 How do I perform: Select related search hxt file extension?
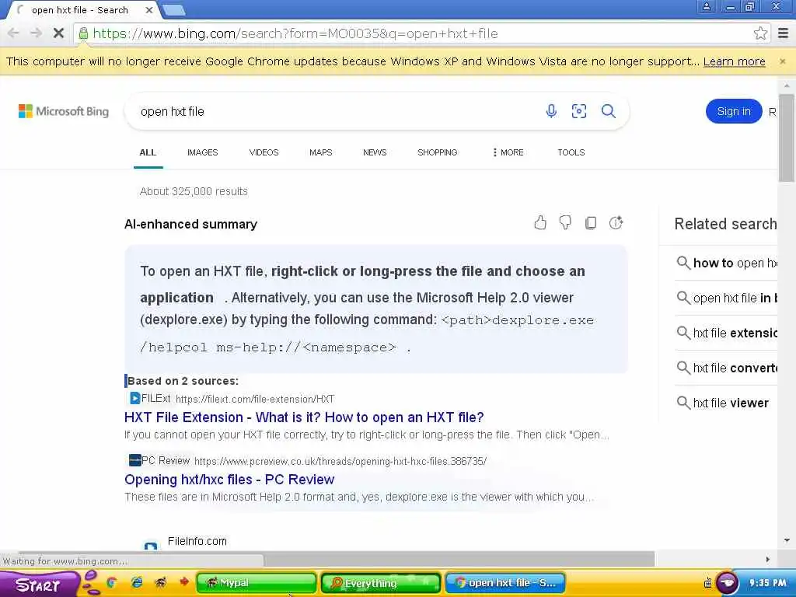[727, 333]
